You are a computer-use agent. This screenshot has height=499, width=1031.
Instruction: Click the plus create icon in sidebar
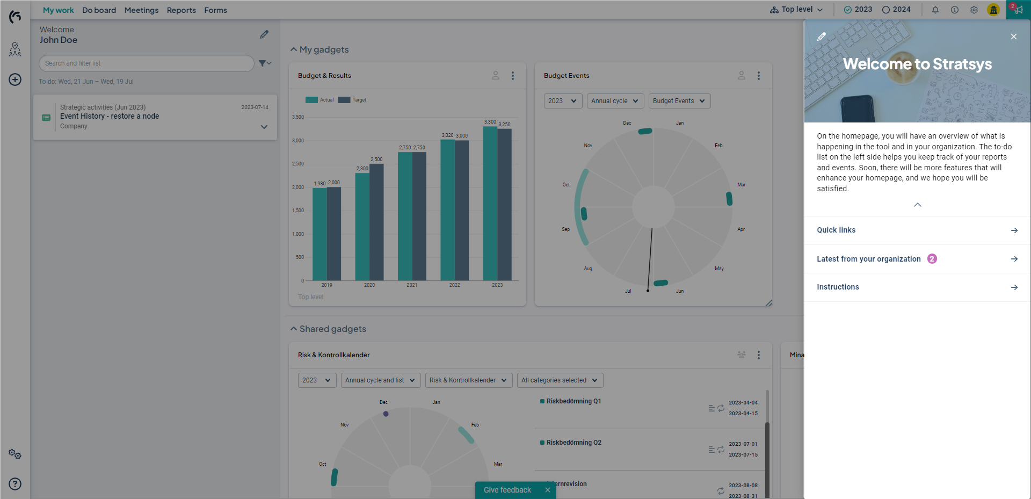pyautogui.click(x=15, y=79)
